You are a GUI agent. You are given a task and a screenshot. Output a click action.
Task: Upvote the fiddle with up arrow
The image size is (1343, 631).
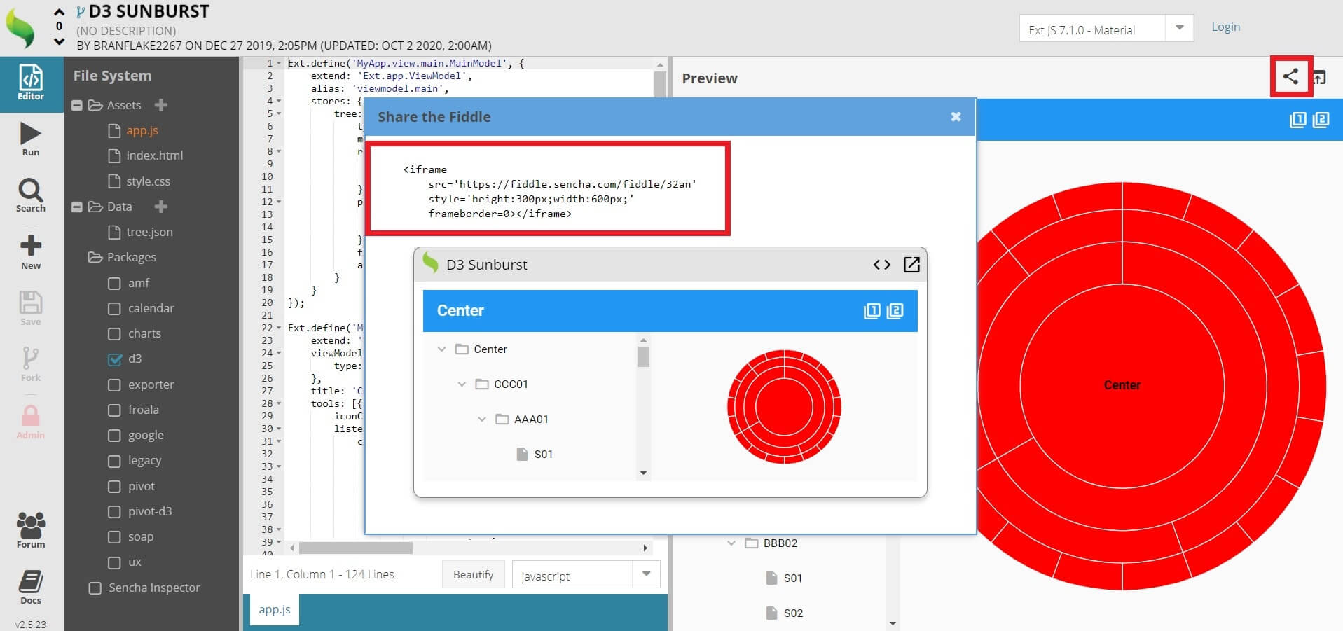pos(59,12)
